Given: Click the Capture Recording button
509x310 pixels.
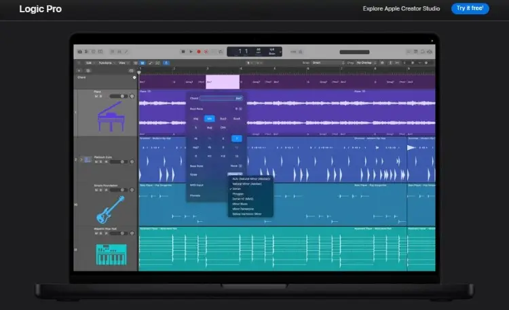Looking at the screenshot, I should coord(206,52).
